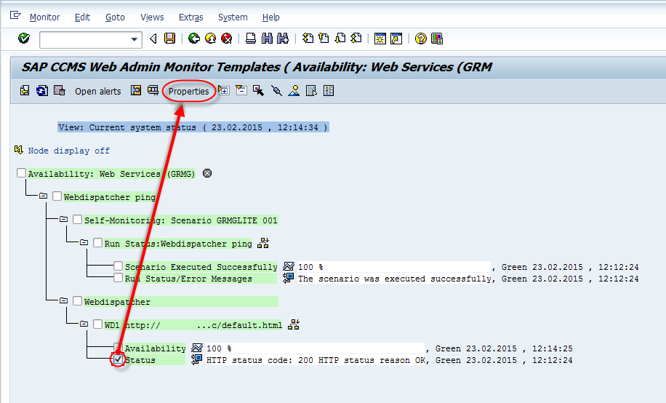Viewport: 666px width, 403px height.
Task: Uncheck the Status node checkbox
Action: click(x=118, y=359)
